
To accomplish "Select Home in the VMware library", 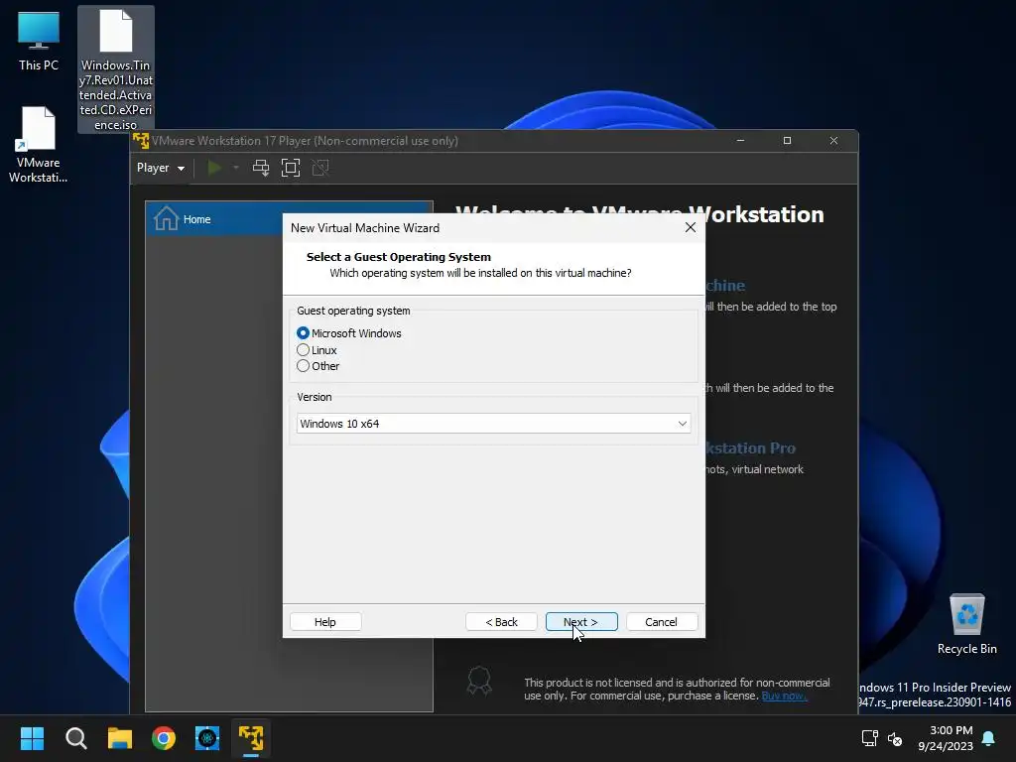I will [289, 219].
